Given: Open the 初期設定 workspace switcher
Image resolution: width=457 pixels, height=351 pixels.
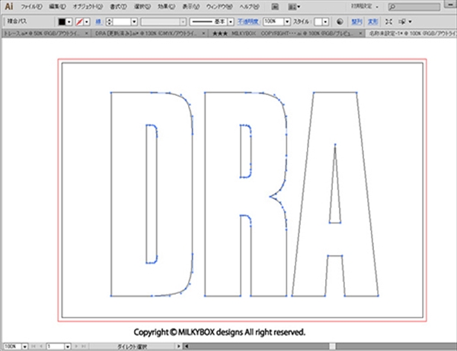Looking at the screenshot, I should [x=365, y=6].
